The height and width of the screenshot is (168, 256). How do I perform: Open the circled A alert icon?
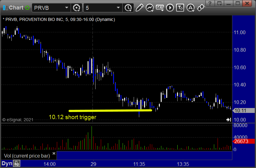[191, 8]
